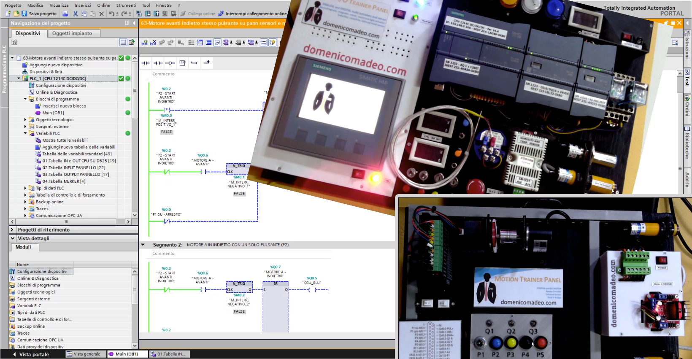Switch to the Oggetti impianto tab
This screenshot has height=359, width=692.
point(72,33)
